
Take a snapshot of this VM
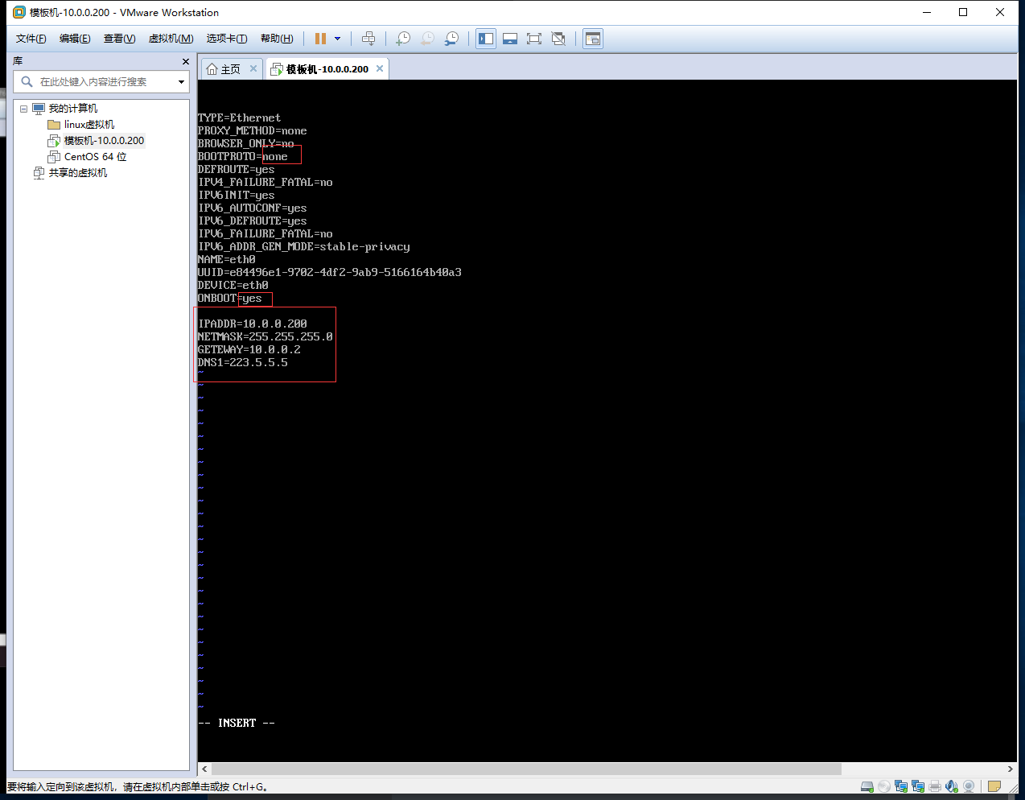[x=403, y=39]
